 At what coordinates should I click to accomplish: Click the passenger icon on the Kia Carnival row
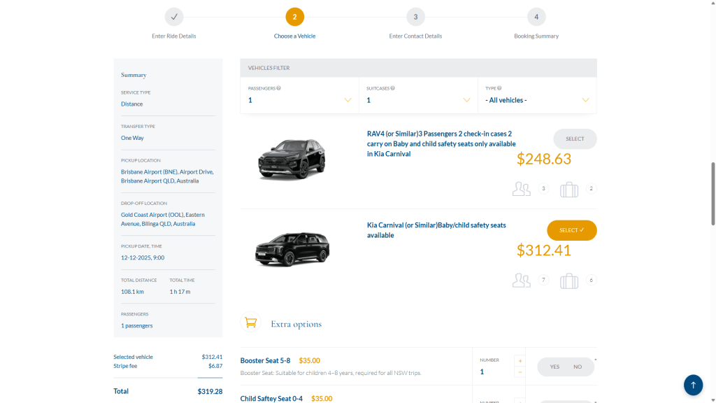(x=521, y=280)
